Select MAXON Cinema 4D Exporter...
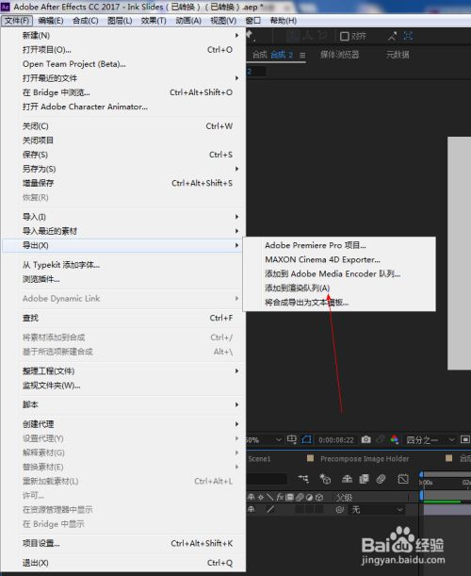Image resolution: width=471 pixels, height=576 pixels. click(x=339, y=259)
